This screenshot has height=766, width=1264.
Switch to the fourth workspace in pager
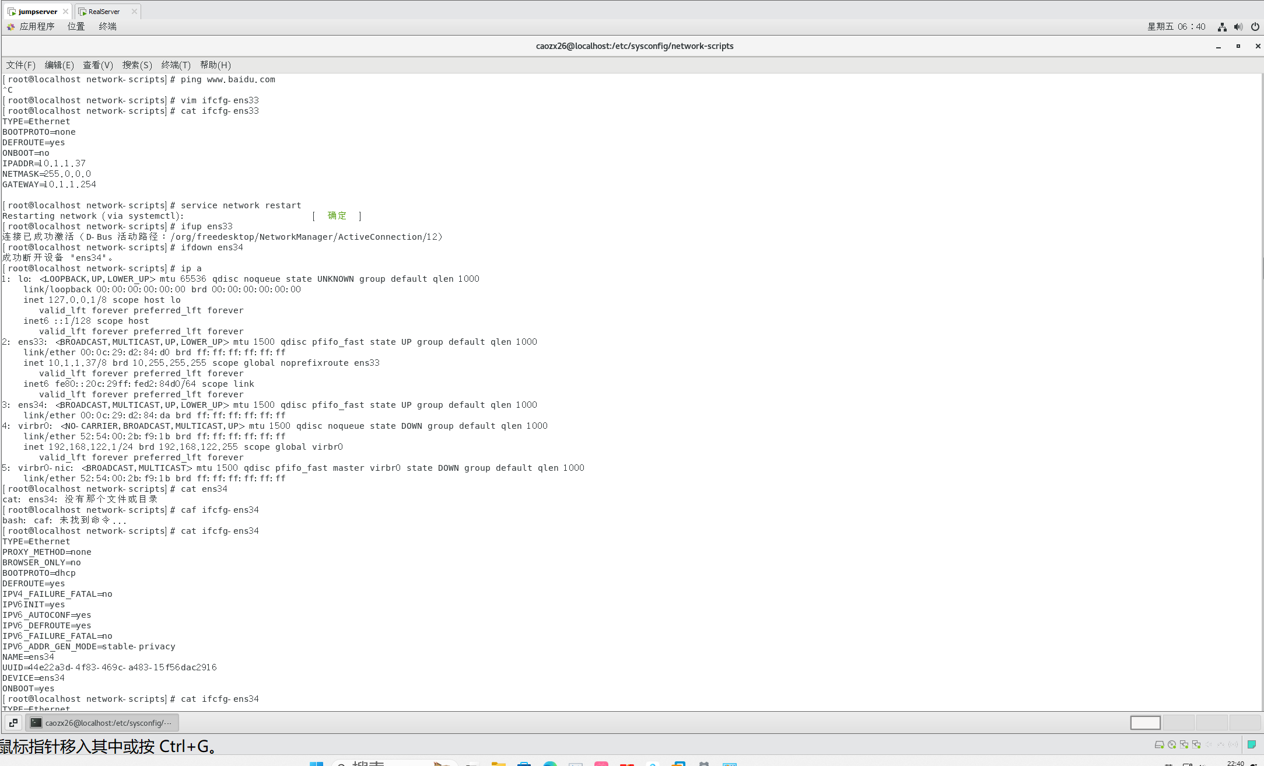(x=1245, y=723)
